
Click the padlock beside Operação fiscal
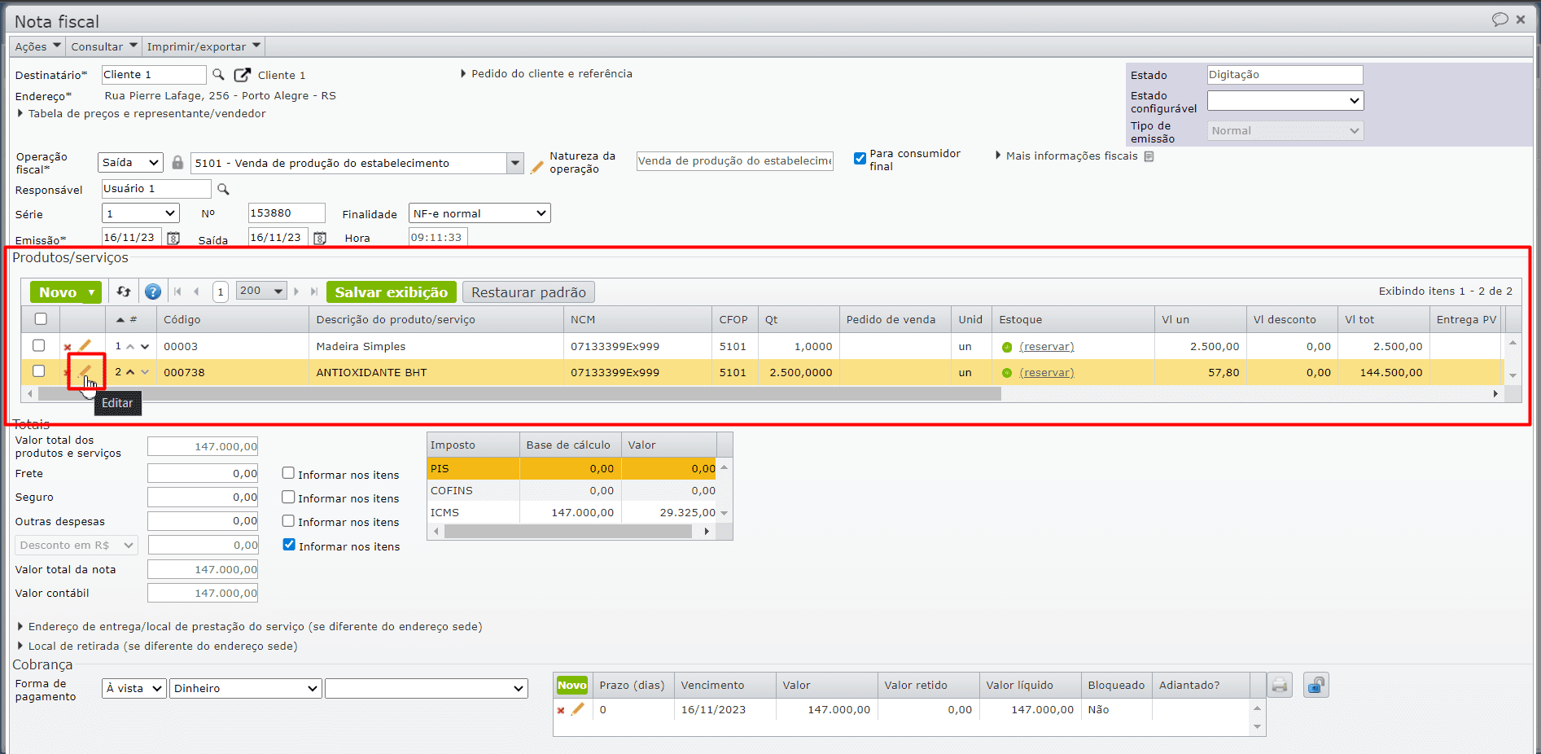coord(177,163)
